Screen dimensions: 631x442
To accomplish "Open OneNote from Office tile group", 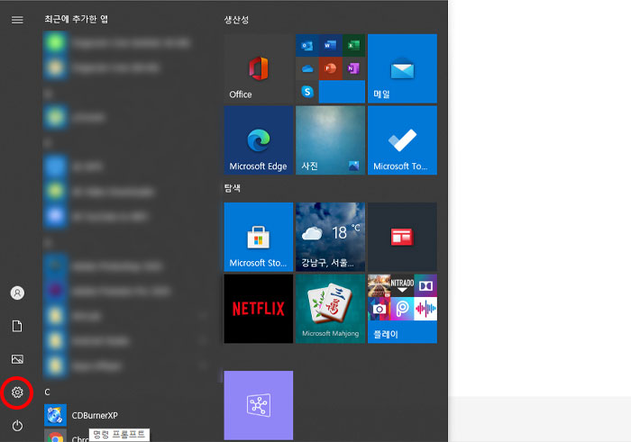I will tap(353, 68).
